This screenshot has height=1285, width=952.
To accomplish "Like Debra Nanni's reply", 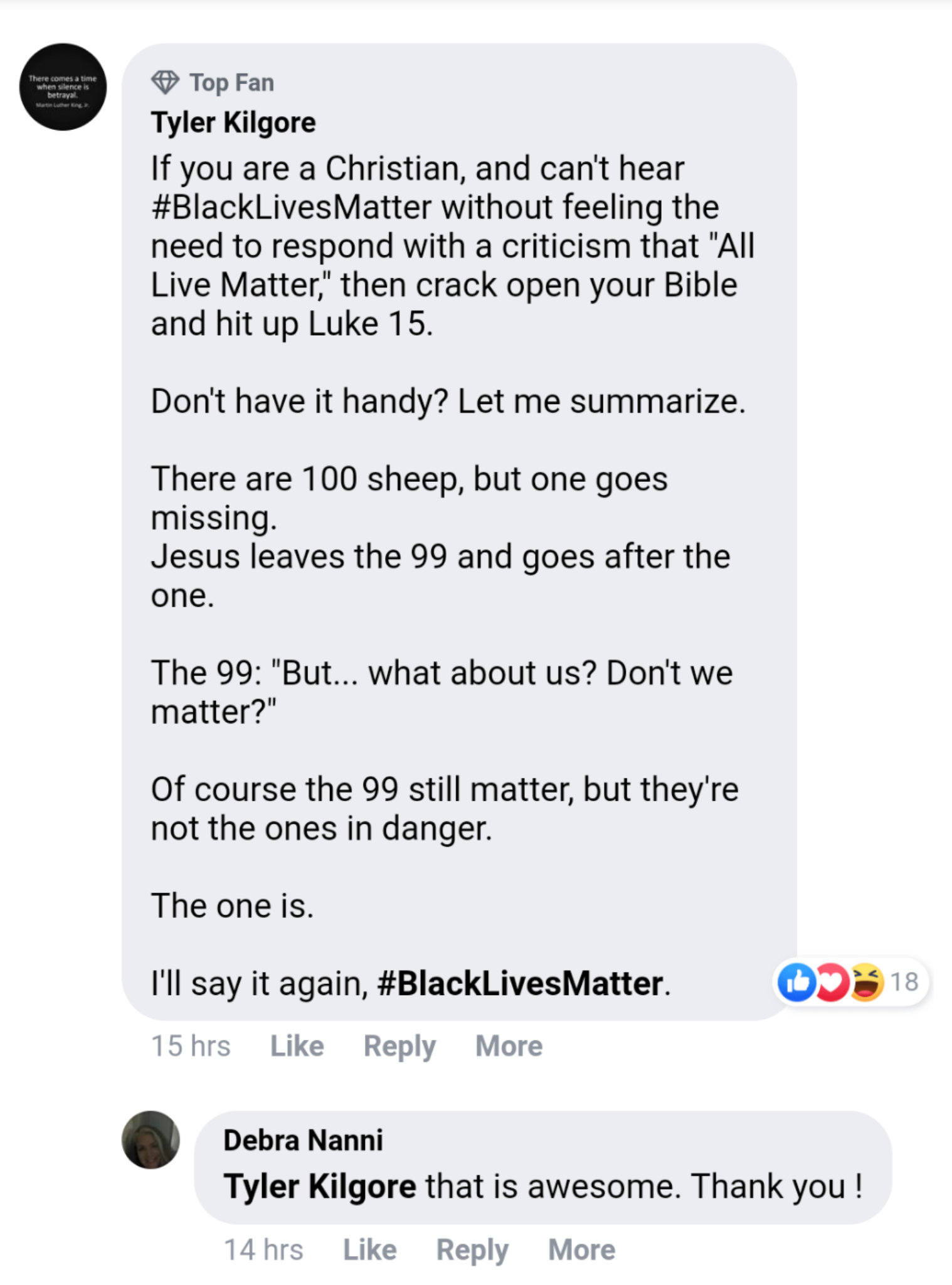I will [370, 1249].
